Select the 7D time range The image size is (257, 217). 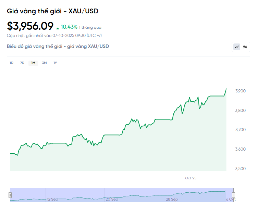click(22, 63)
